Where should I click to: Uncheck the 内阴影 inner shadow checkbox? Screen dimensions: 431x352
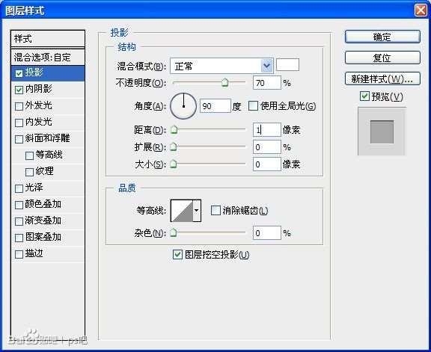[19, 90]
